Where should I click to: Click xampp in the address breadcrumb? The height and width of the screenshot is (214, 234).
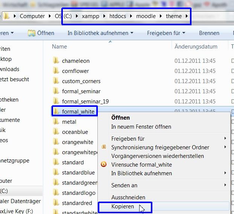[x=90, y=16]
